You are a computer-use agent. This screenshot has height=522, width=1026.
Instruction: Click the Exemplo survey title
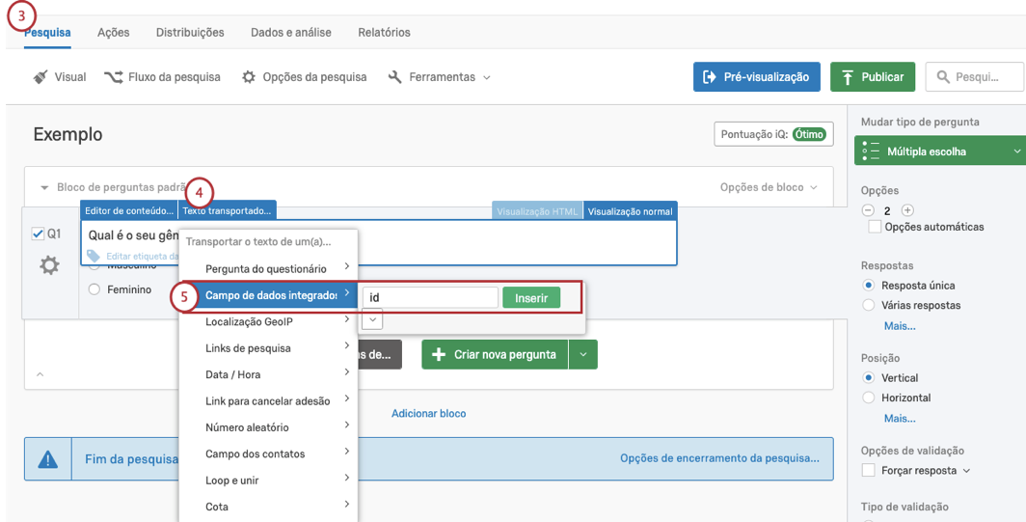tap(68, 134)
